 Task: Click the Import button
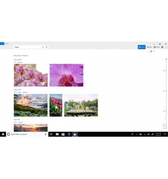(x=156, y=47)
